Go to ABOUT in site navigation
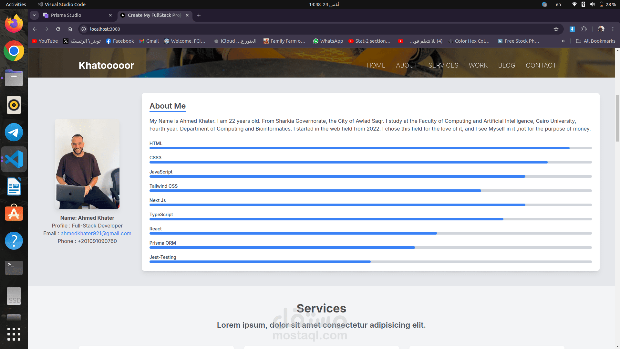 (407, 65)
